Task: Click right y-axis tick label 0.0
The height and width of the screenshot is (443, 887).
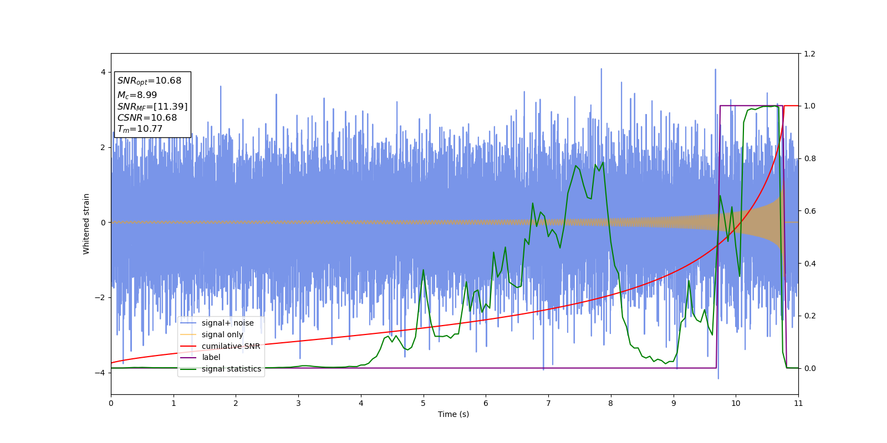Action: 809,368
